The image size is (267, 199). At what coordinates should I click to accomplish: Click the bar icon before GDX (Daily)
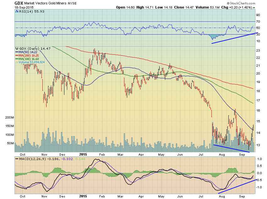pyautogui.click(x=17, y=48)
